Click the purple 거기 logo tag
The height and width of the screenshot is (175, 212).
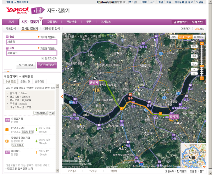[38, 10]
